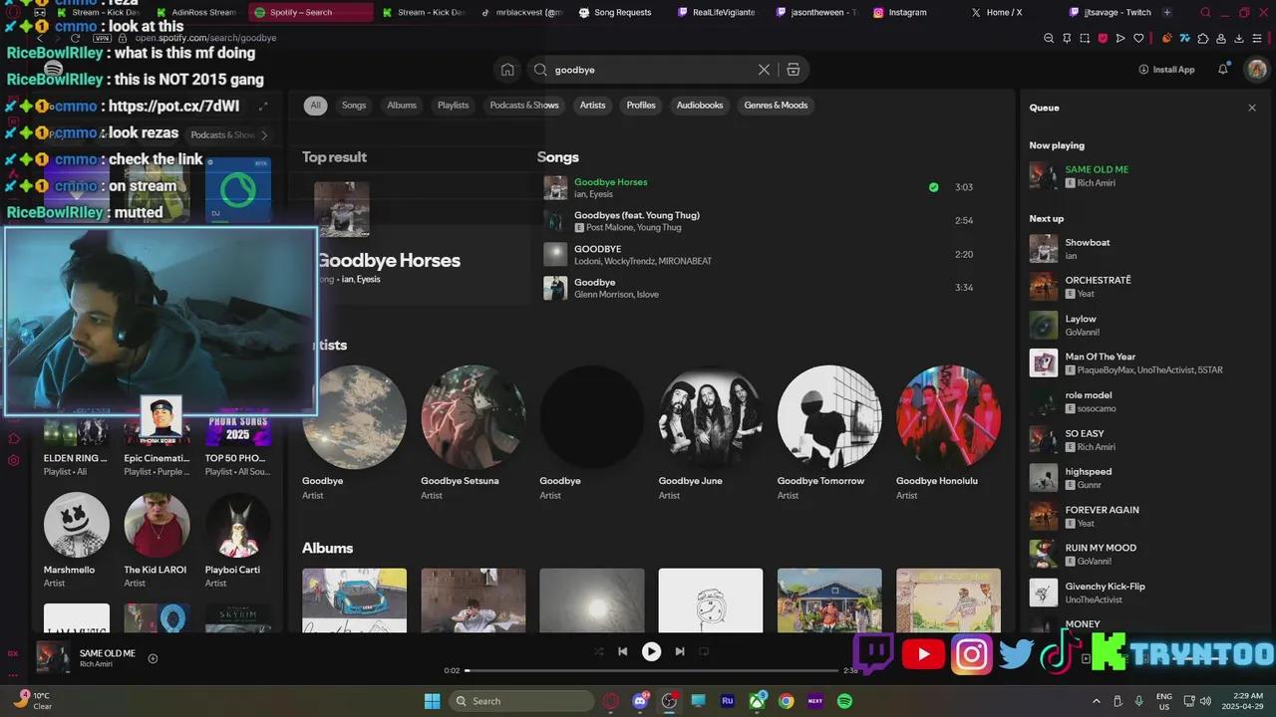Close the Queue panel
This screenshot has height=717, width=1276.
coord(1252,108)
